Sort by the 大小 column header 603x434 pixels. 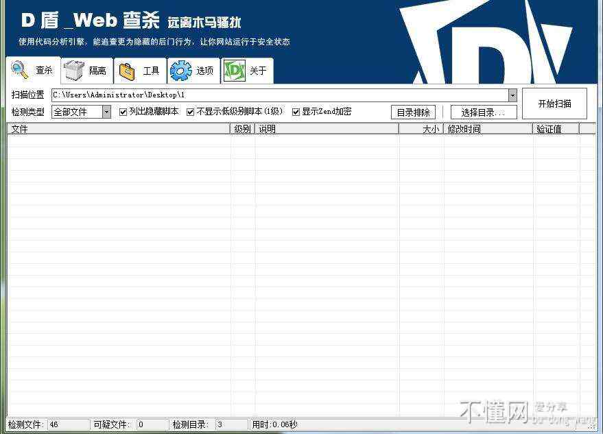click(x=421, y=129)
